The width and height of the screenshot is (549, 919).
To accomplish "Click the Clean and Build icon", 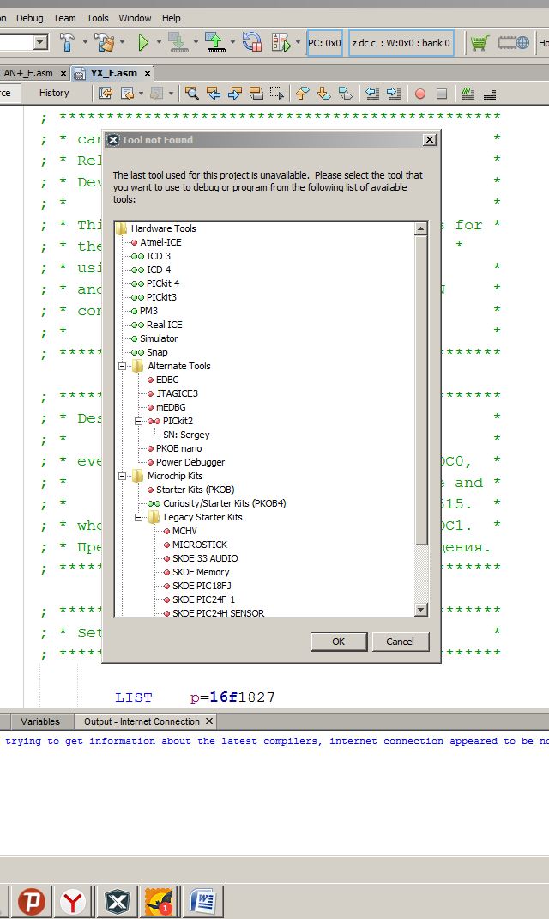I will pos(105,42).
